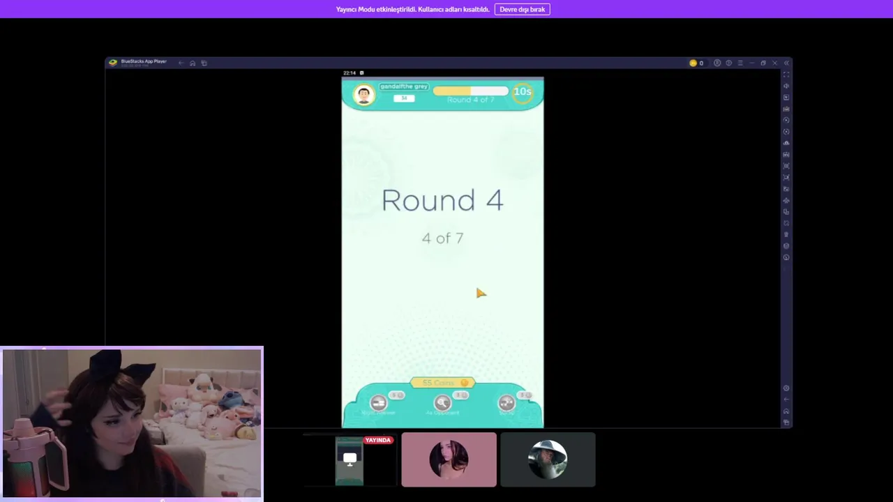
Task: Select the dark participant tile with hat avatar
Action: 548,459
